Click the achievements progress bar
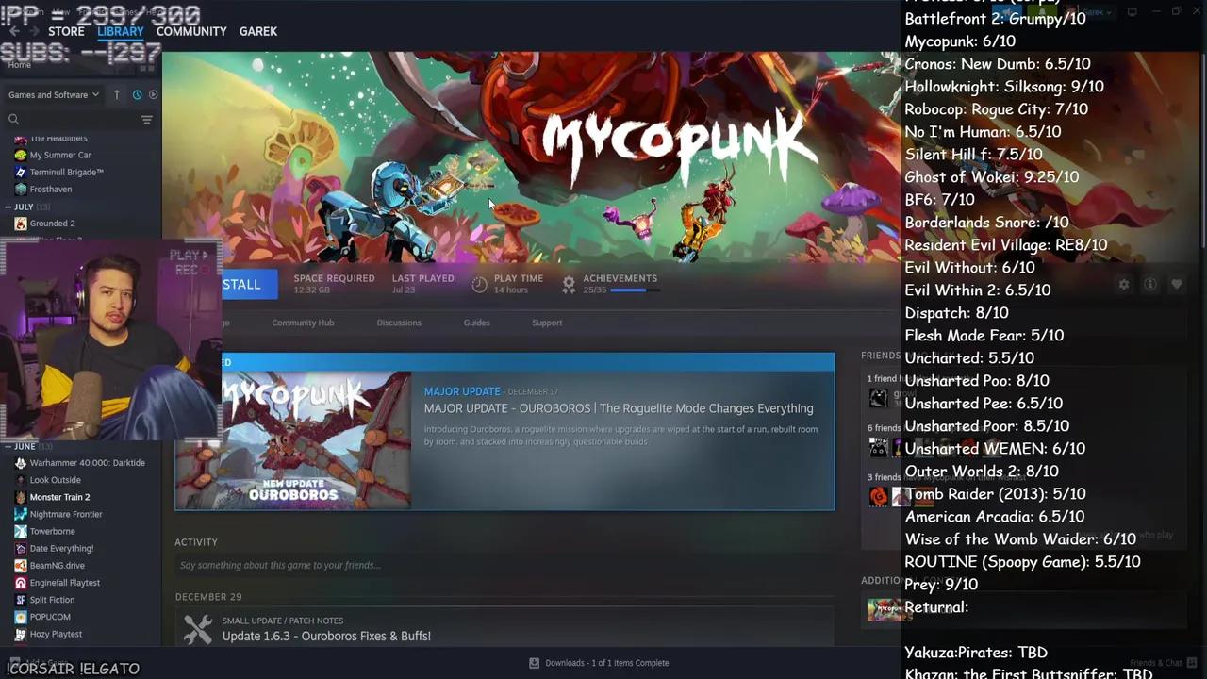Image resolution: width=1207 pixels, height=679 pixels. tap(635, 290)
